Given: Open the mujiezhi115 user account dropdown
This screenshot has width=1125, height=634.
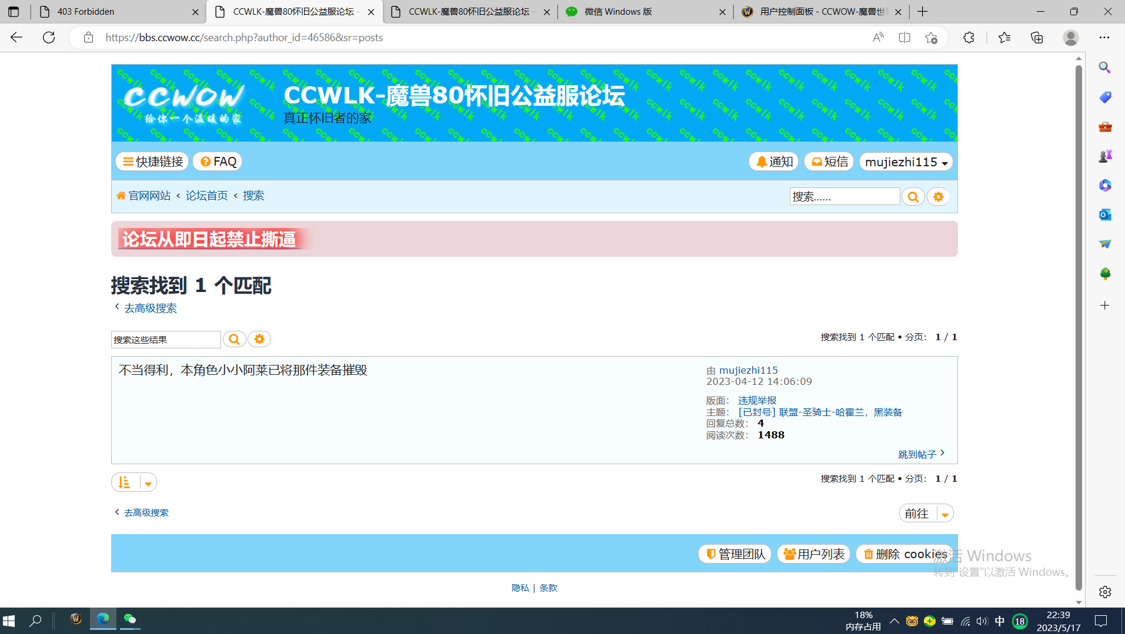Looking at the screenshot, I should (x=905, y=161).
